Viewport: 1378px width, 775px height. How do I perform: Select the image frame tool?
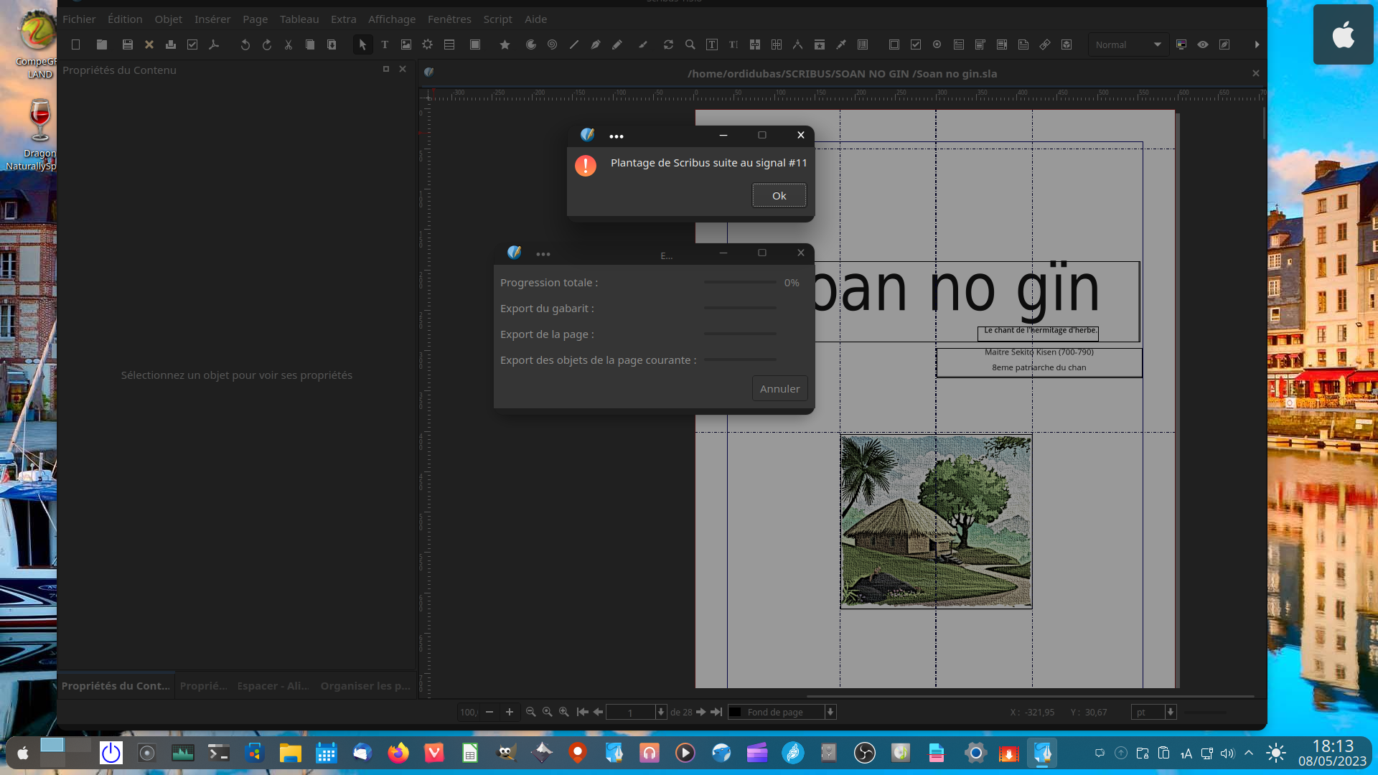pos(406,44)
